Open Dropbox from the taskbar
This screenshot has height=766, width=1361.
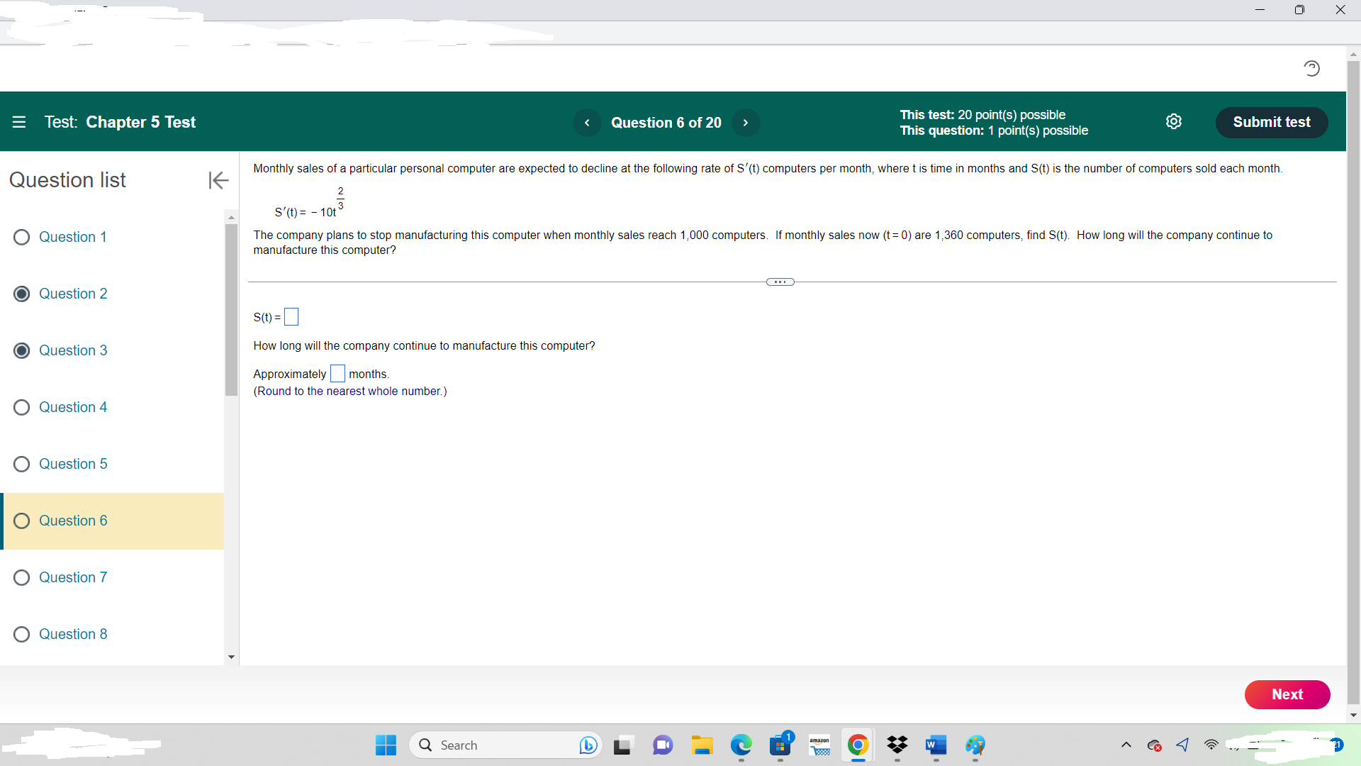(897, 745)
